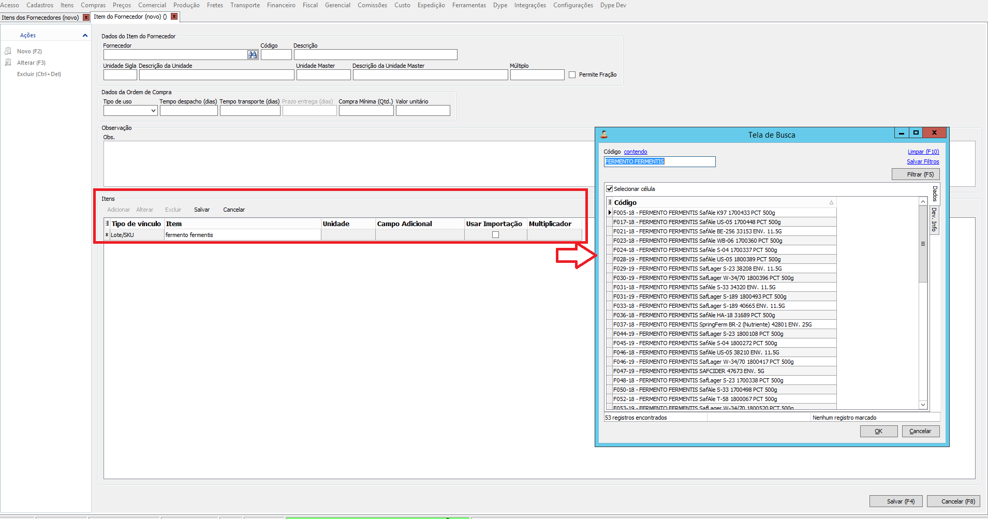Close the Tela de Busca window

coord(935,133)
